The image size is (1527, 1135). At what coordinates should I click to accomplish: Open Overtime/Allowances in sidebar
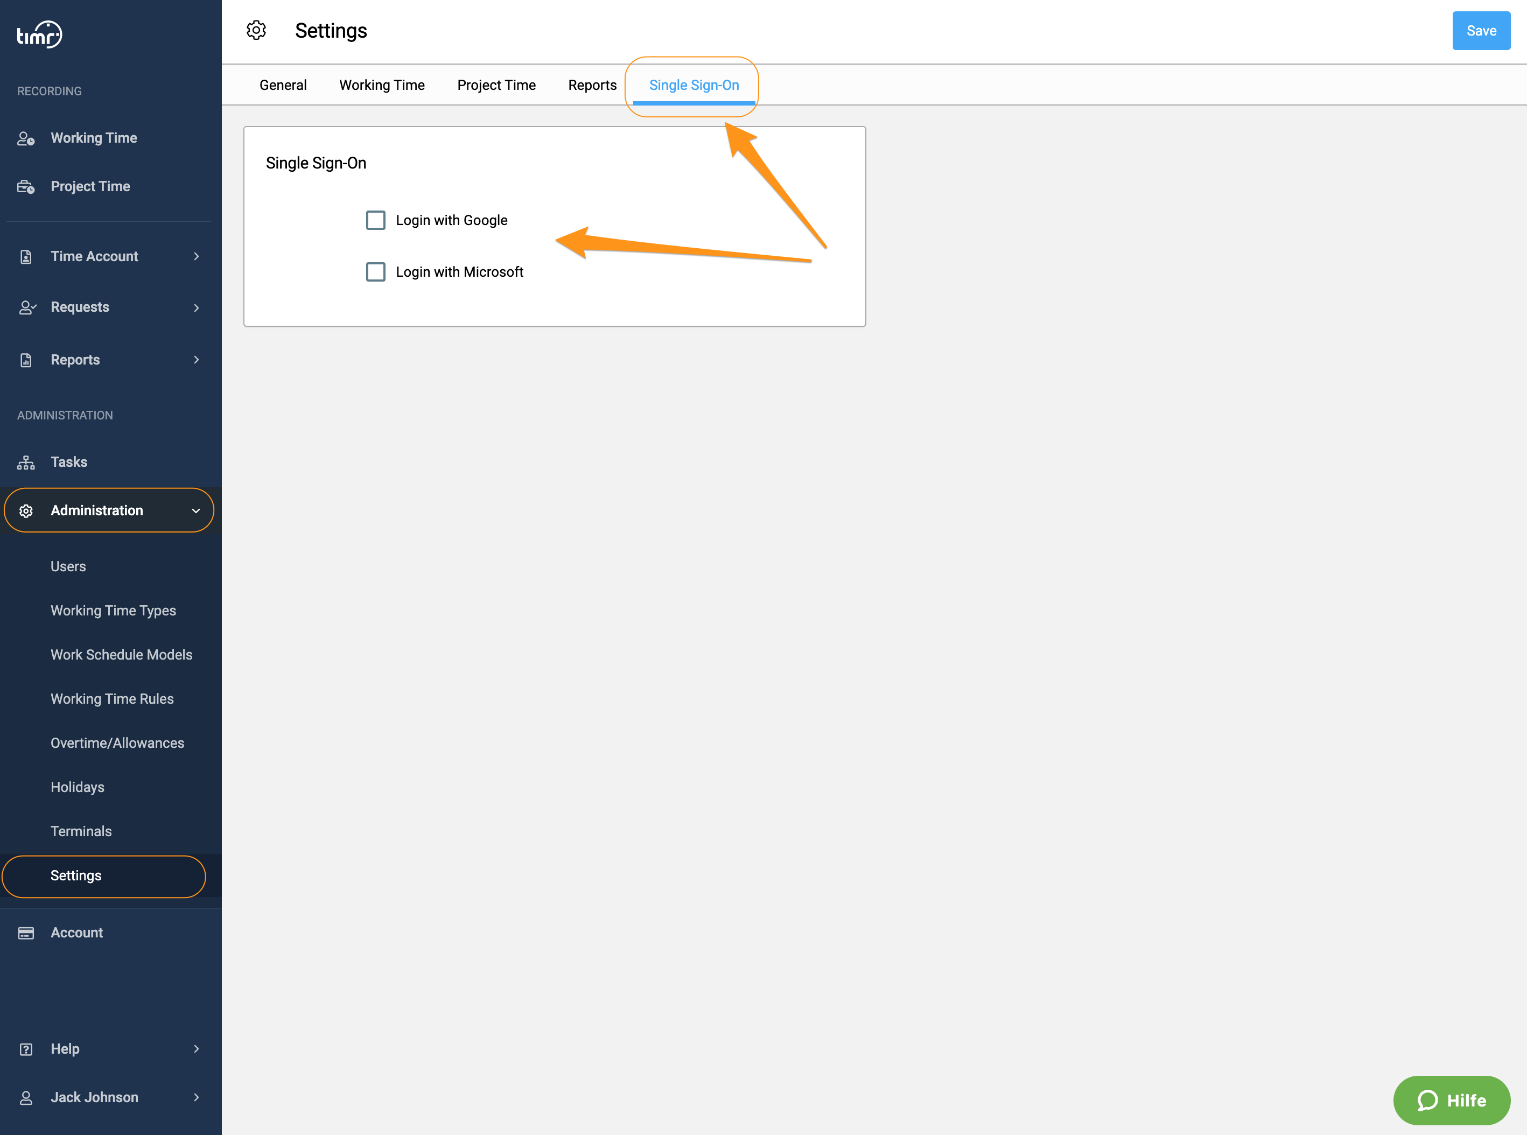tap(117, 744)
